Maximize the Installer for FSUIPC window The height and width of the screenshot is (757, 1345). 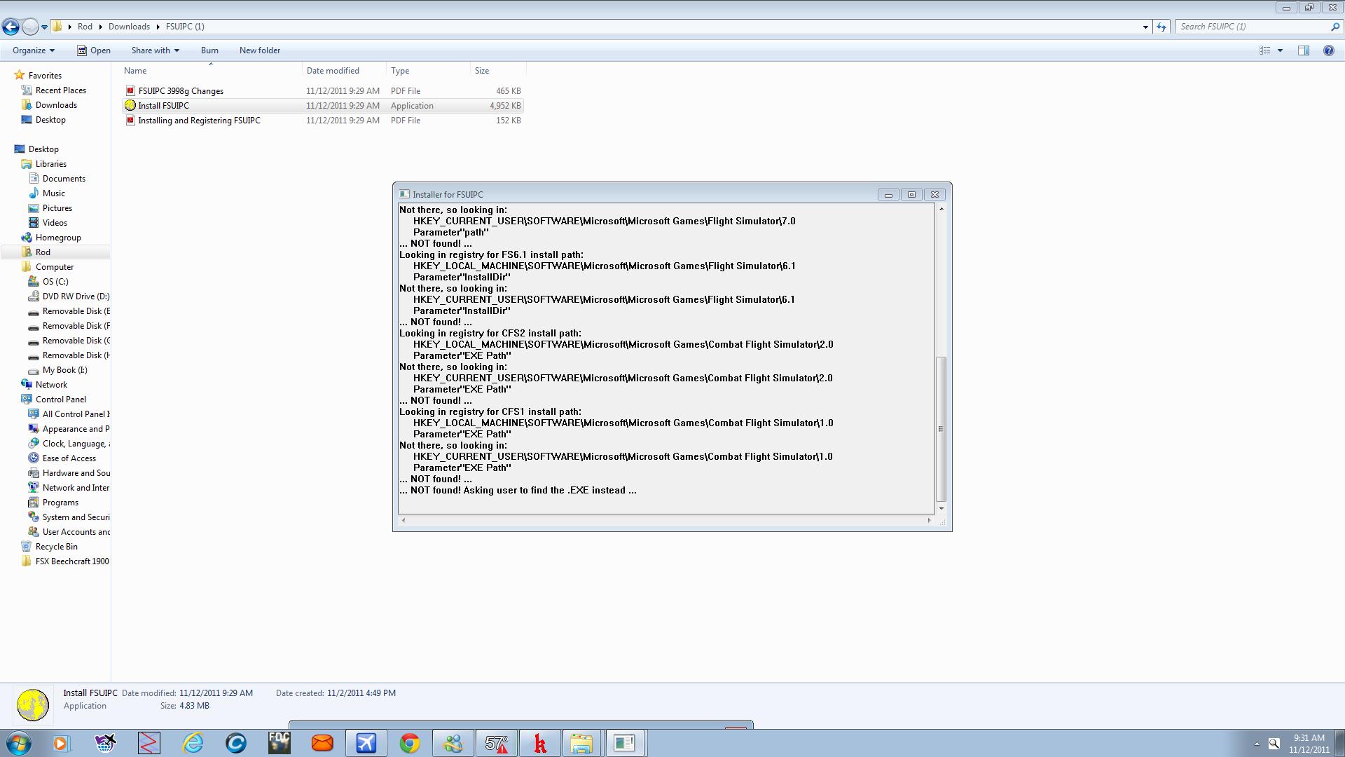(911, 194)
